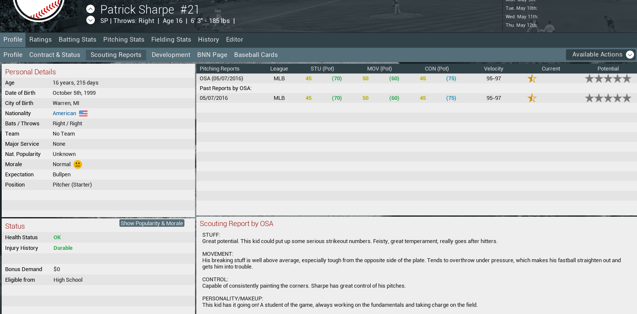
Task: Sort by the League column header
Action: click(x=279, y=69)
